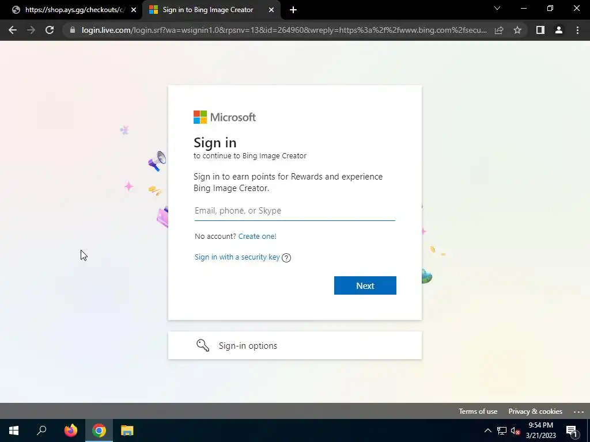Share this page from the address bar

point(499,30)
